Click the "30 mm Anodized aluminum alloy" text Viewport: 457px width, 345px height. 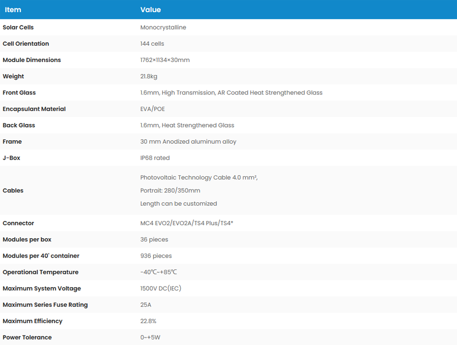coord(188,141)
